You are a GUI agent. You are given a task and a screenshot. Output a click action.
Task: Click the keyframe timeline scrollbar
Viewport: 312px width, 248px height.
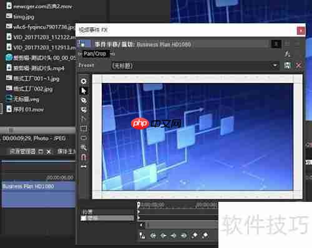point(181,225)
